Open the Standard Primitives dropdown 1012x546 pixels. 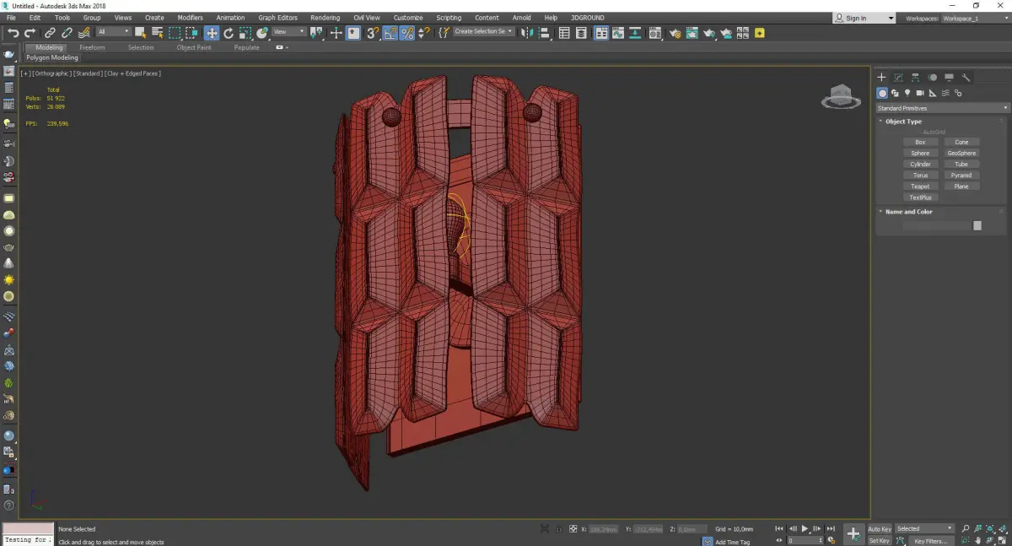942,108
